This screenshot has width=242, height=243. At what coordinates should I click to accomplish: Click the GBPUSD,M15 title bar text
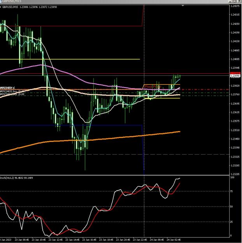[x=12, y=1]
